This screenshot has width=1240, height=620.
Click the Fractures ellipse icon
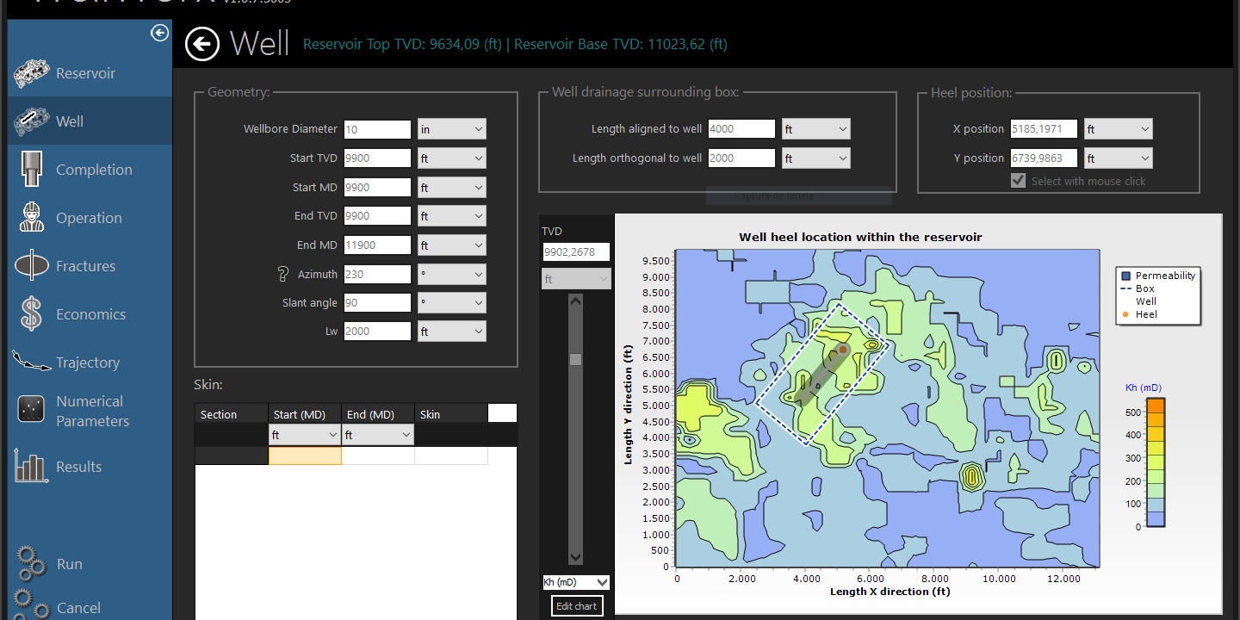[x=32, y=266]
